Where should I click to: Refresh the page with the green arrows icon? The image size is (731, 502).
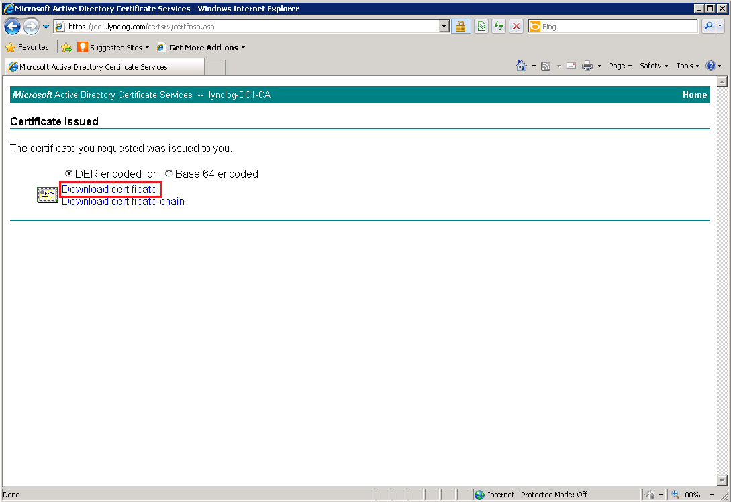[499, 27]
